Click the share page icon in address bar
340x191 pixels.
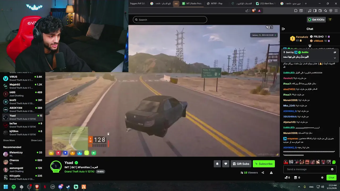click(247, 11)
